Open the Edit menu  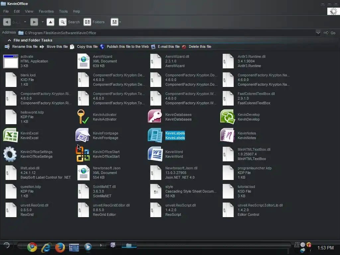click(x=17, y=11)
